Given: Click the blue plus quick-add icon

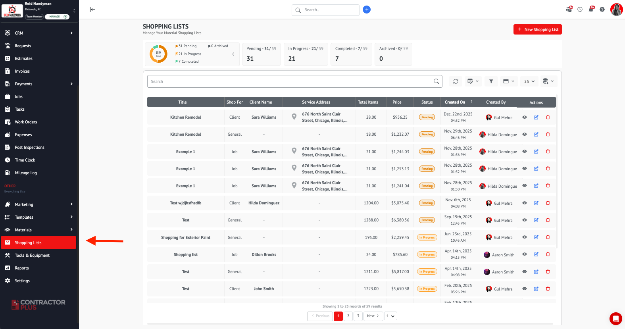Looking at the screenshot, I should pos(367,10).
